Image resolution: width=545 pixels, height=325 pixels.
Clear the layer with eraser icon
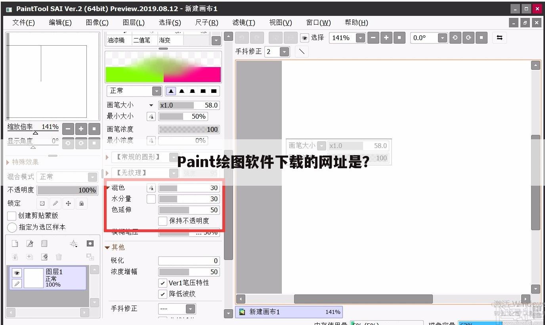pos(44,257)
